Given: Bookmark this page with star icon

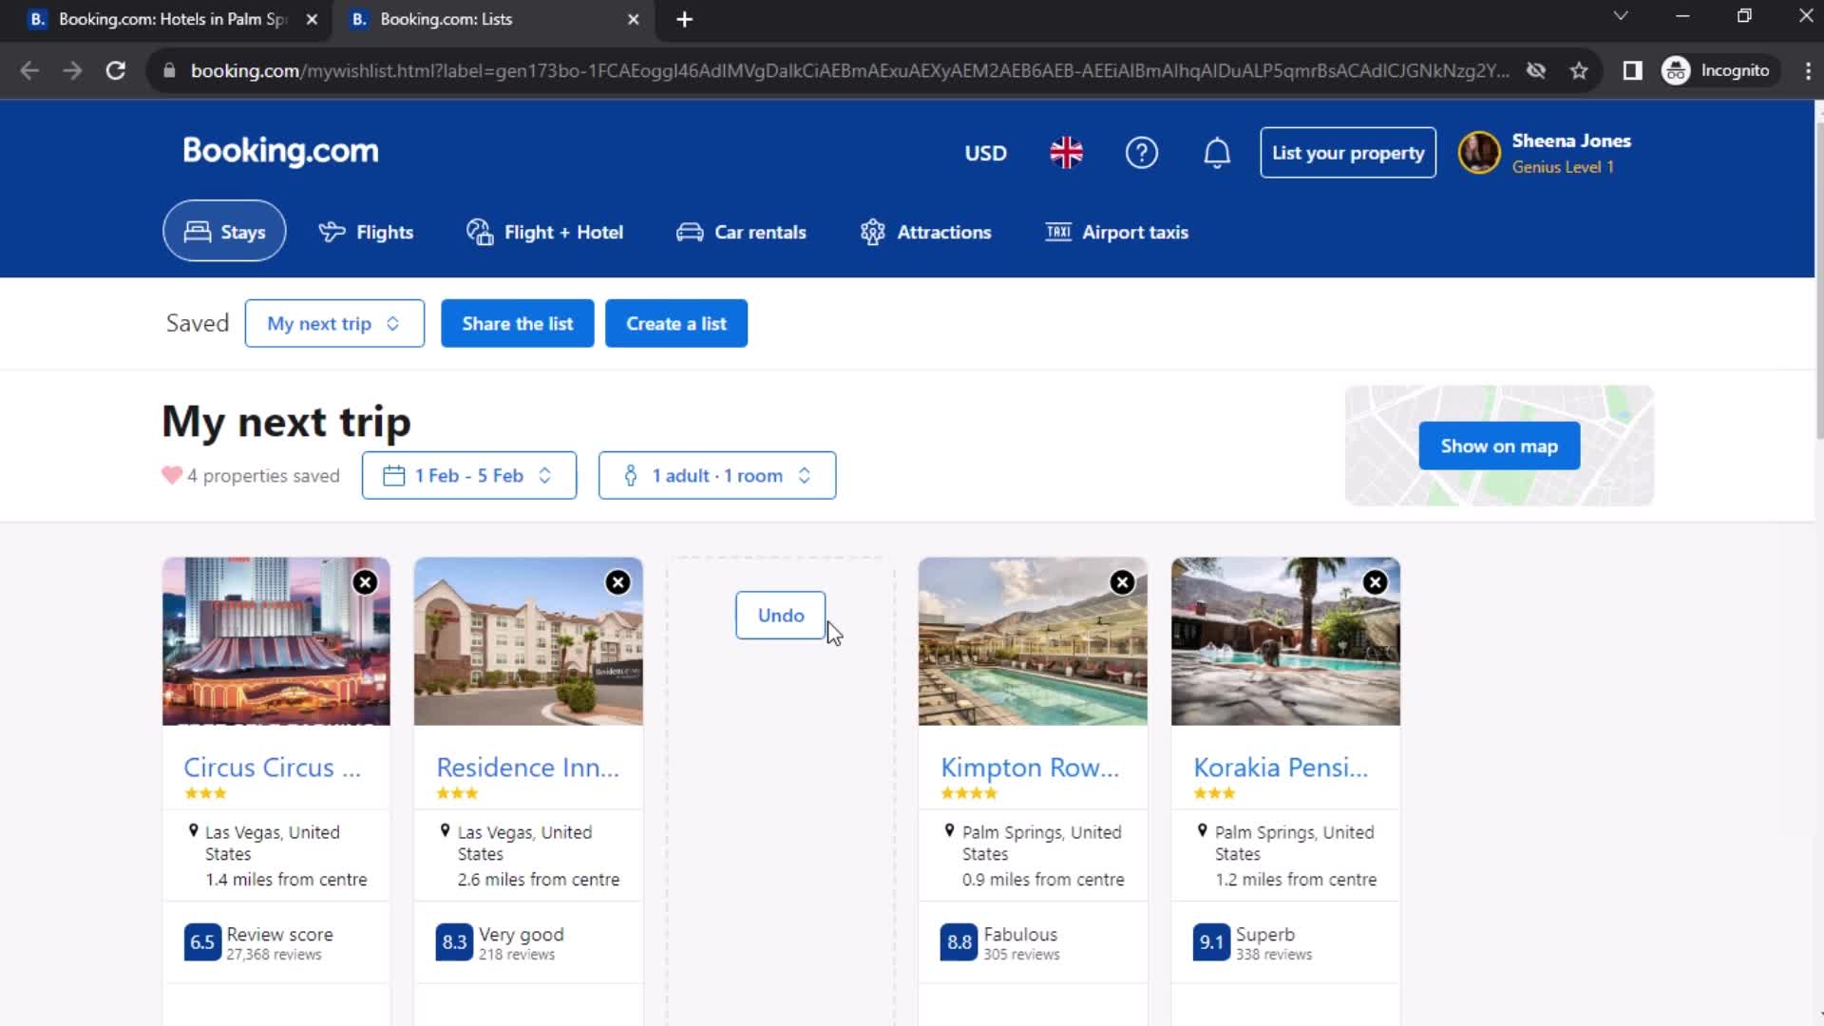Looking at the screenshot, I should (x=1579, y=70).
